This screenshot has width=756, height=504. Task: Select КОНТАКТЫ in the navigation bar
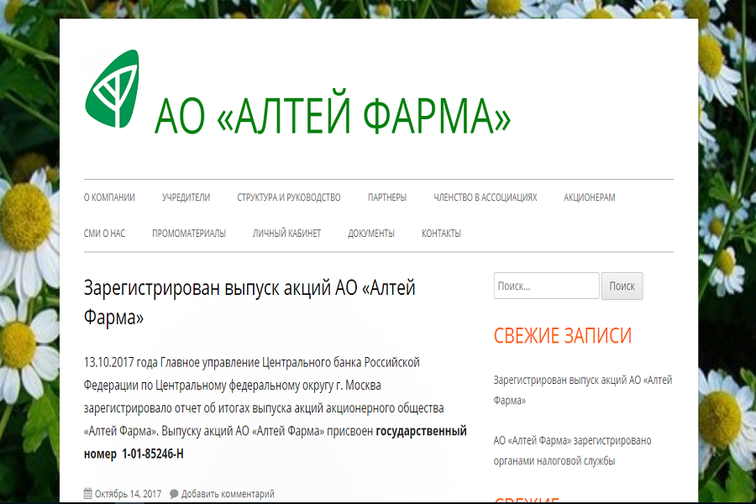pyautogui.click(x=441, y=234)
